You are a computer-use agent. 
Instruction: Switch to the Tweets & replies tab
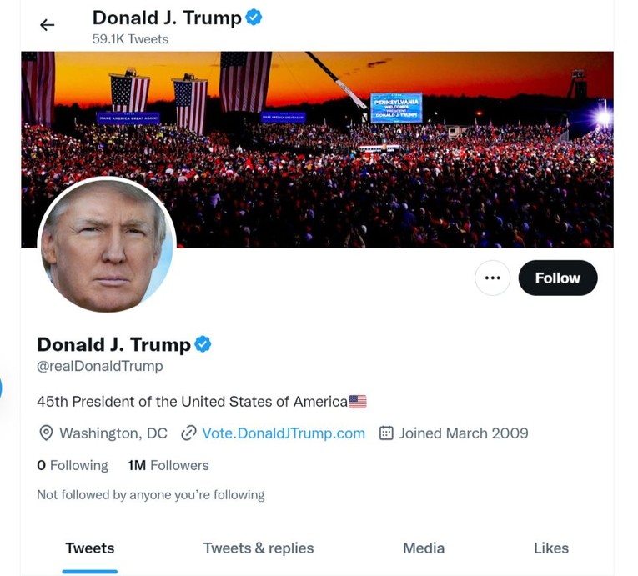pos(259,548)
